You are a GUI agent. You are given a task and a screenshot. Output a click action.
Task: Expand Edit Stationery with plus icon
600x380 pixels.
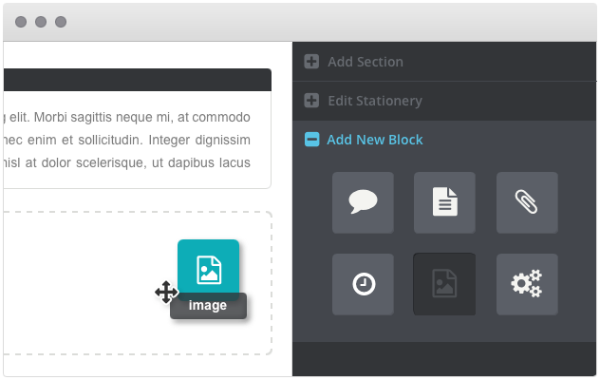click(x=311, y=101)
